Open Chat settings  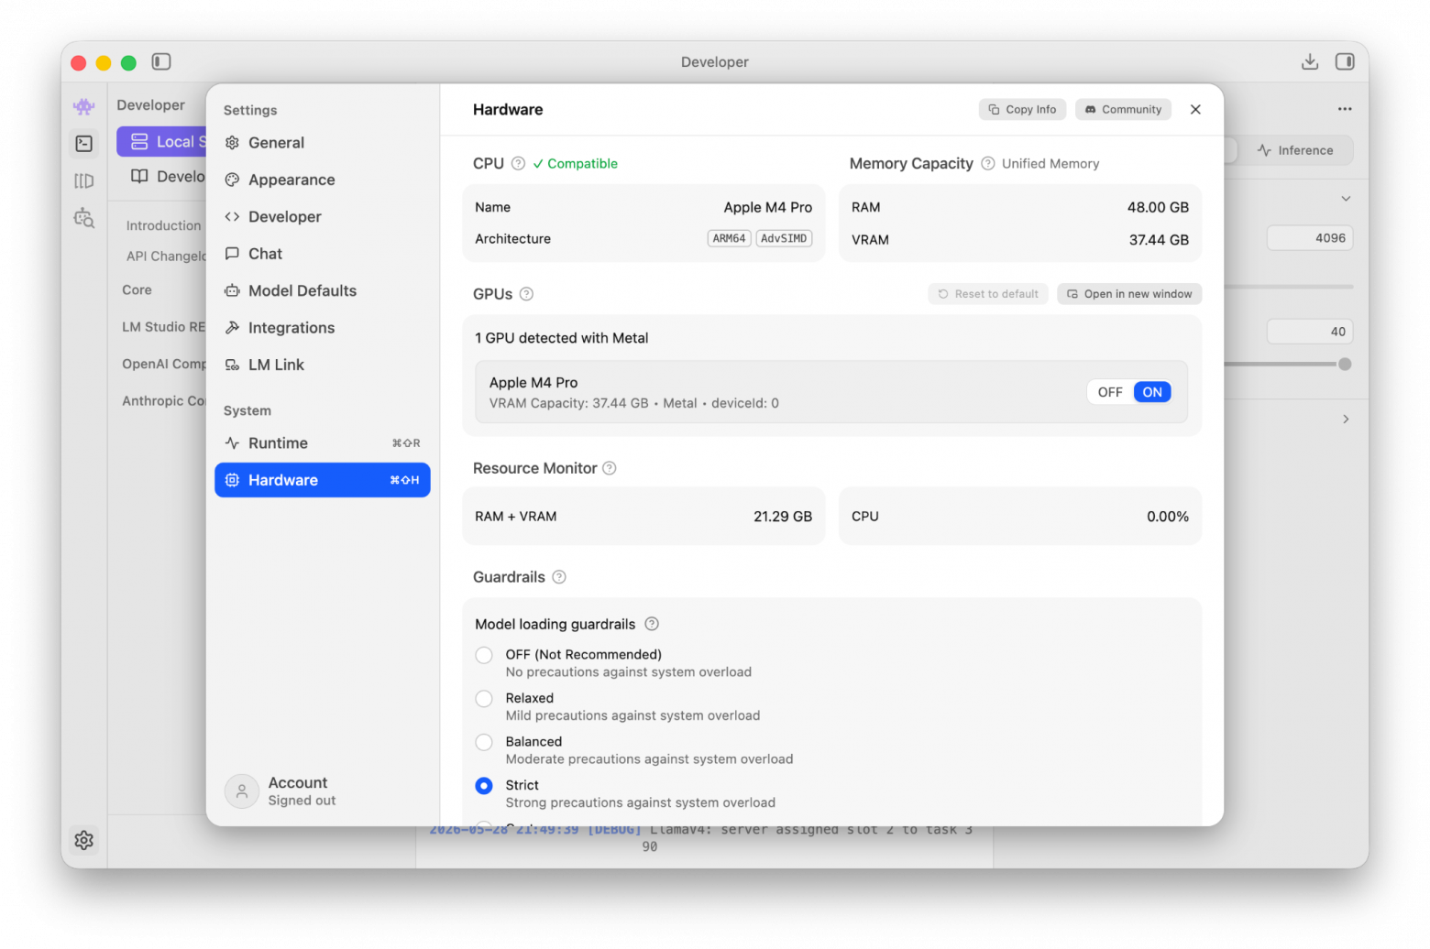pyautogui.click(x=322, y=254)
